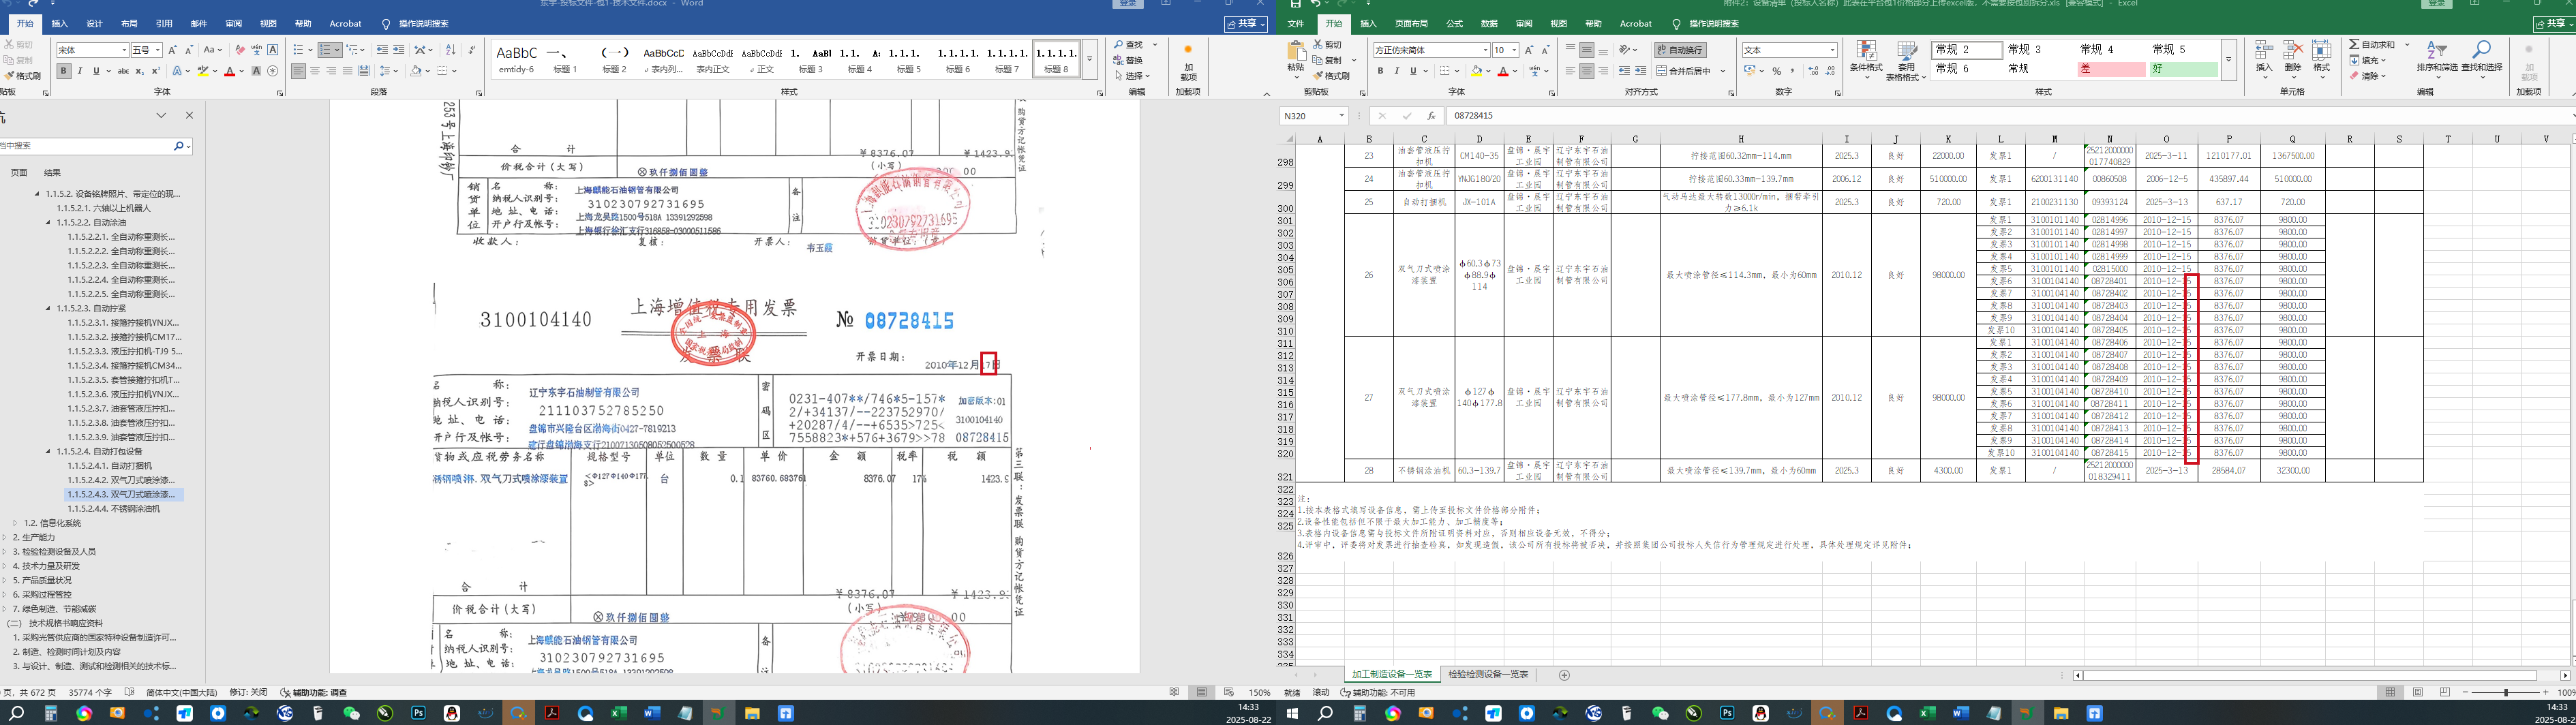The image size is (2576, 725).
Task: Open the 引用 tab in Word
Action: (164, 24)
